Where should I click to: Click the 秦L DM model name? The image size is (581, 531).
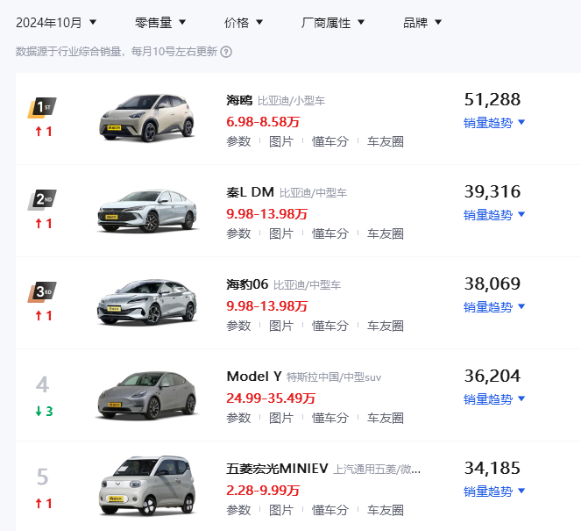coord(250,192)
